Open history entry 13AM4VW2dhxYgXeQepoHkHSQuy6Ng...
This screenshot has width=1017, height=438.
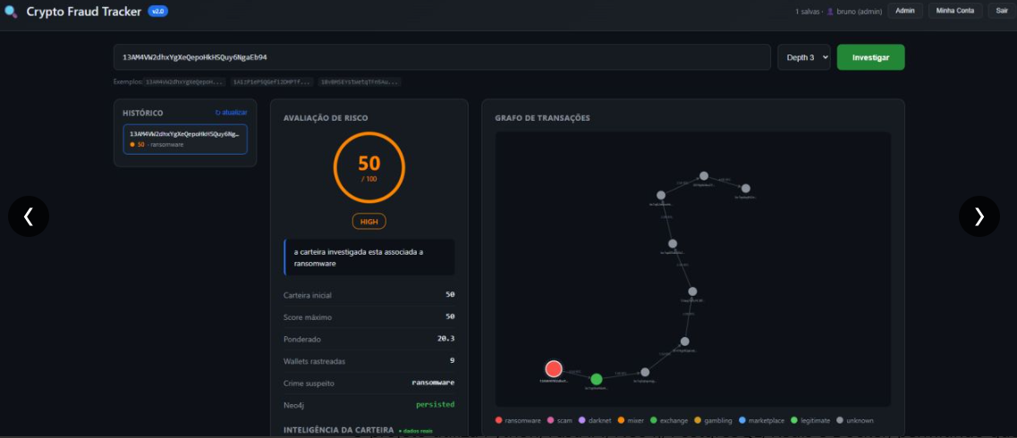point(185,139)
